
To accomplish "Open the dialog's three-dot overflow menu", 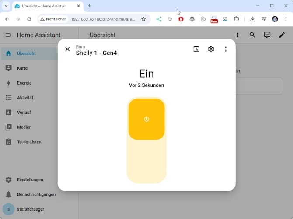I will coord(226,49).
